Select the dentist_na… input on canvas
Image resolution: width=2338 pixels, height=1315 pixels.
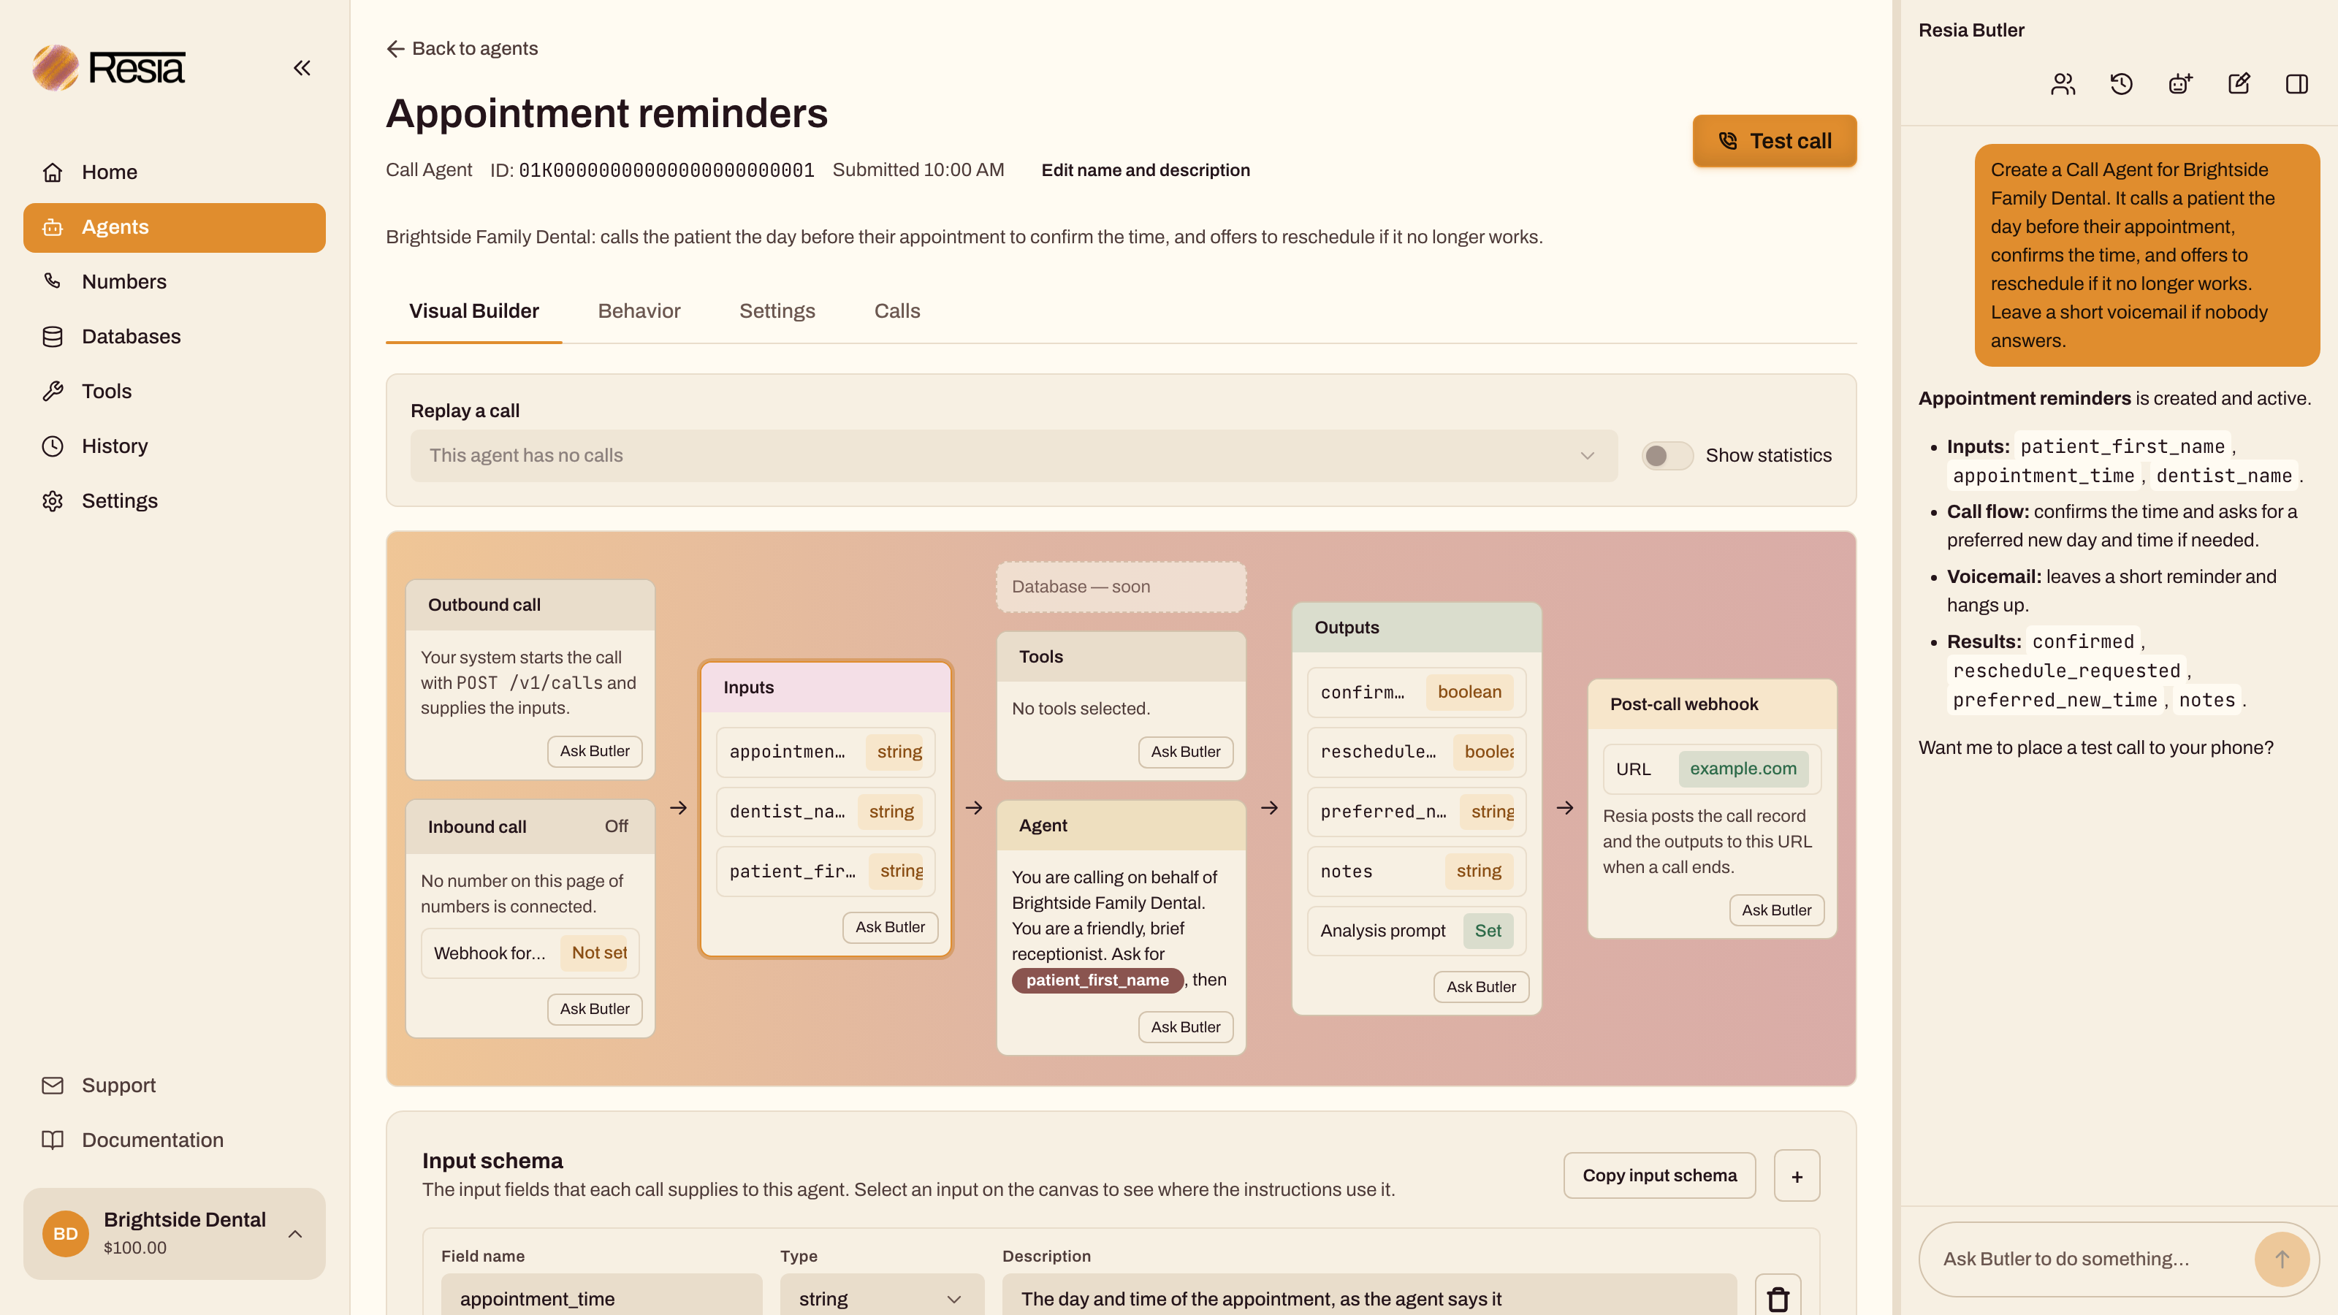825,812
